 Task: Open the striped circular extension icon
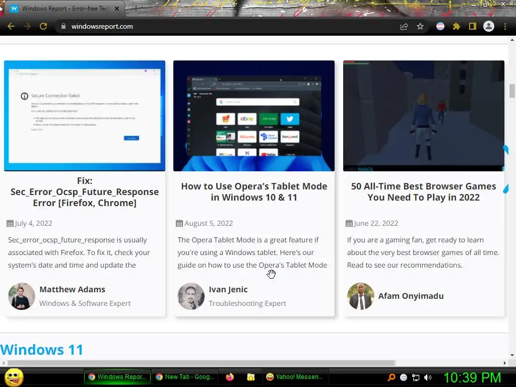pyautogui.click(x=440, y=26)
